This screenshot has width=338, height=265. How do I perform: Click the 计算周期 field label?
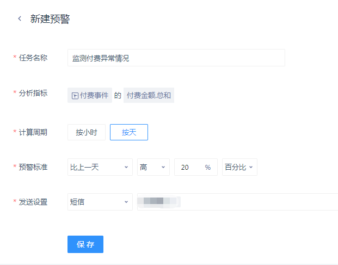click(33, 132)
